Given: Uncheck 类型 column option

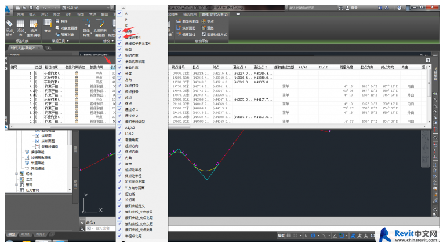Looking at the screenshot, I should tap(120, 49).
